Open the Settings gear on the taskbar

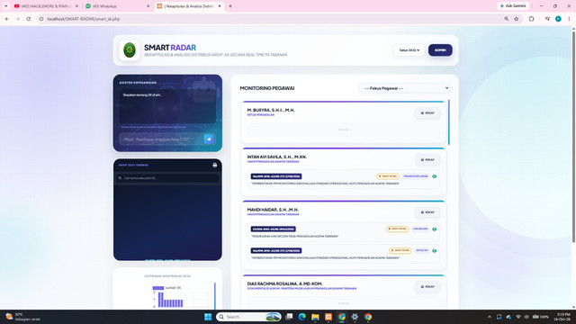pyautogui.click(x=355, y=317)
